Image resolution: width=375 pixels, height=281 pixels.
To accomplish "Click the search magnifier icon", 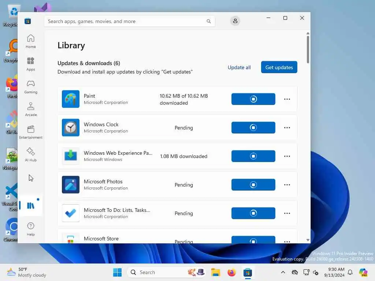I will pos(208,21).
